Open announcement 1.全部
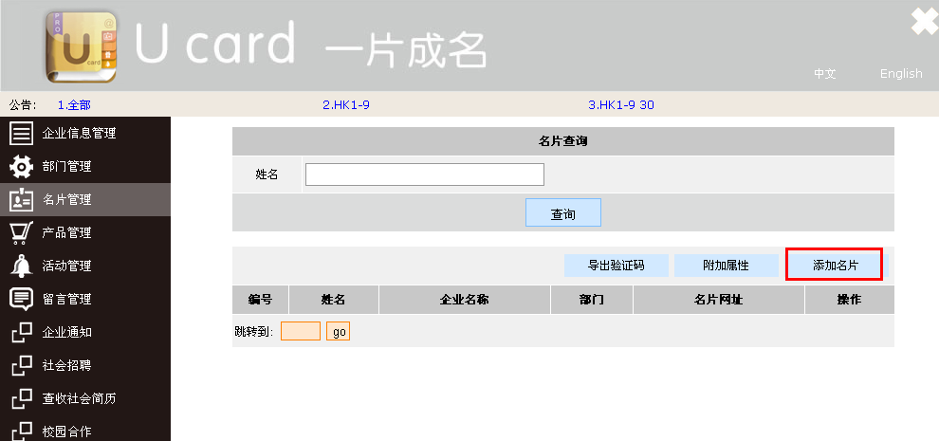The height and width of the screenshot is (441, 939). [74, 105]
